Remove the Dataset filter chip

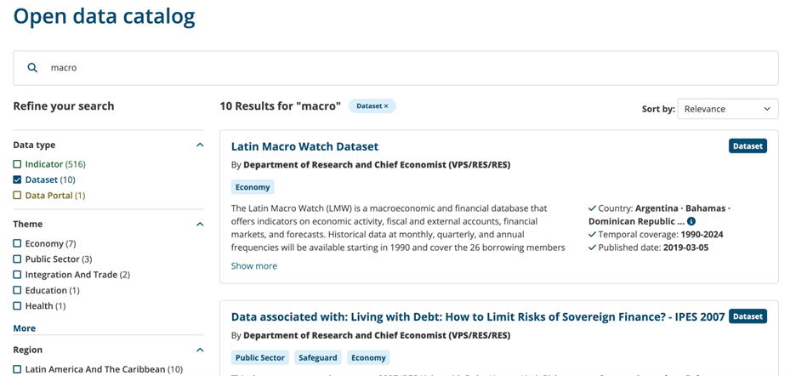[x=386, y=106]
